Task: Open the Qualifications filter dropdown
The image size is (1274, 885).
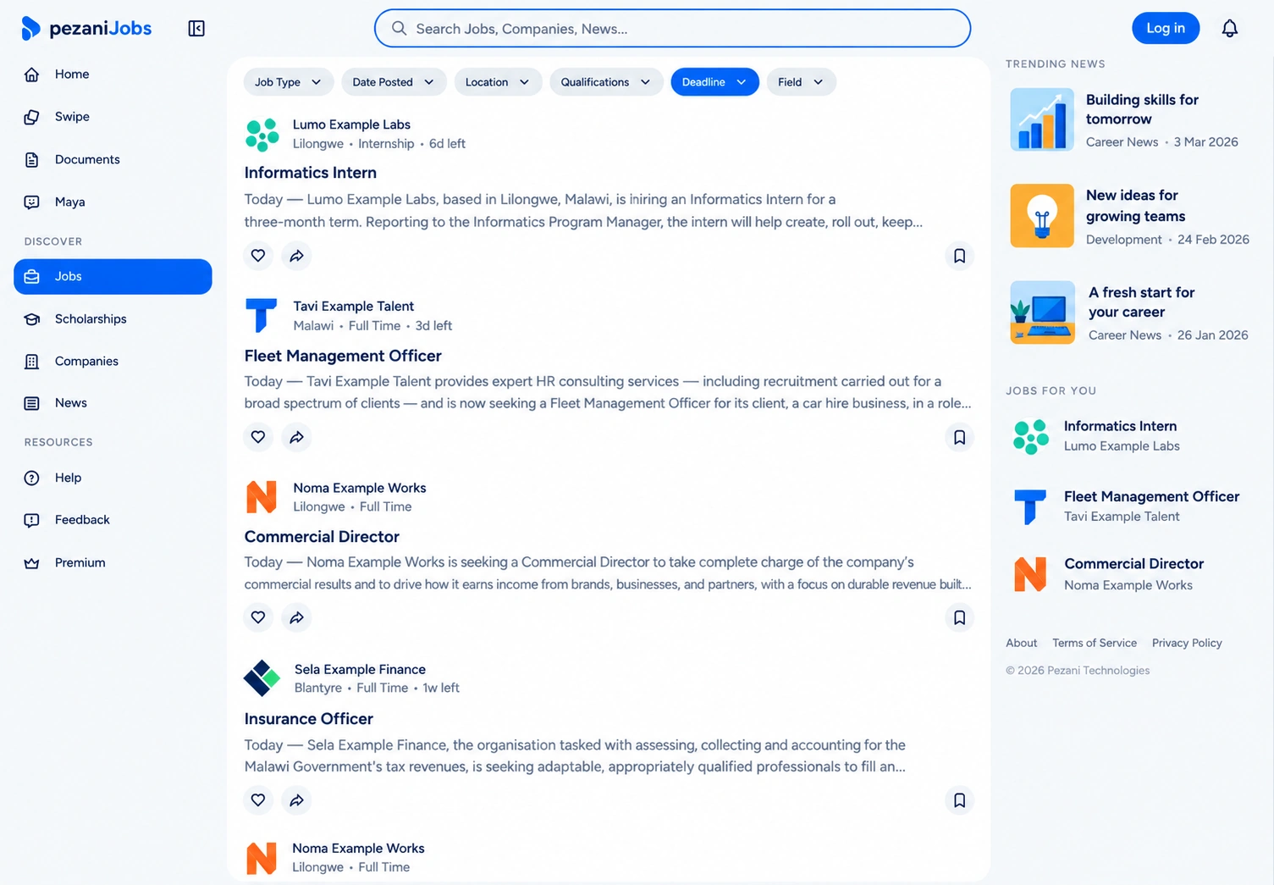Action: 606,82
